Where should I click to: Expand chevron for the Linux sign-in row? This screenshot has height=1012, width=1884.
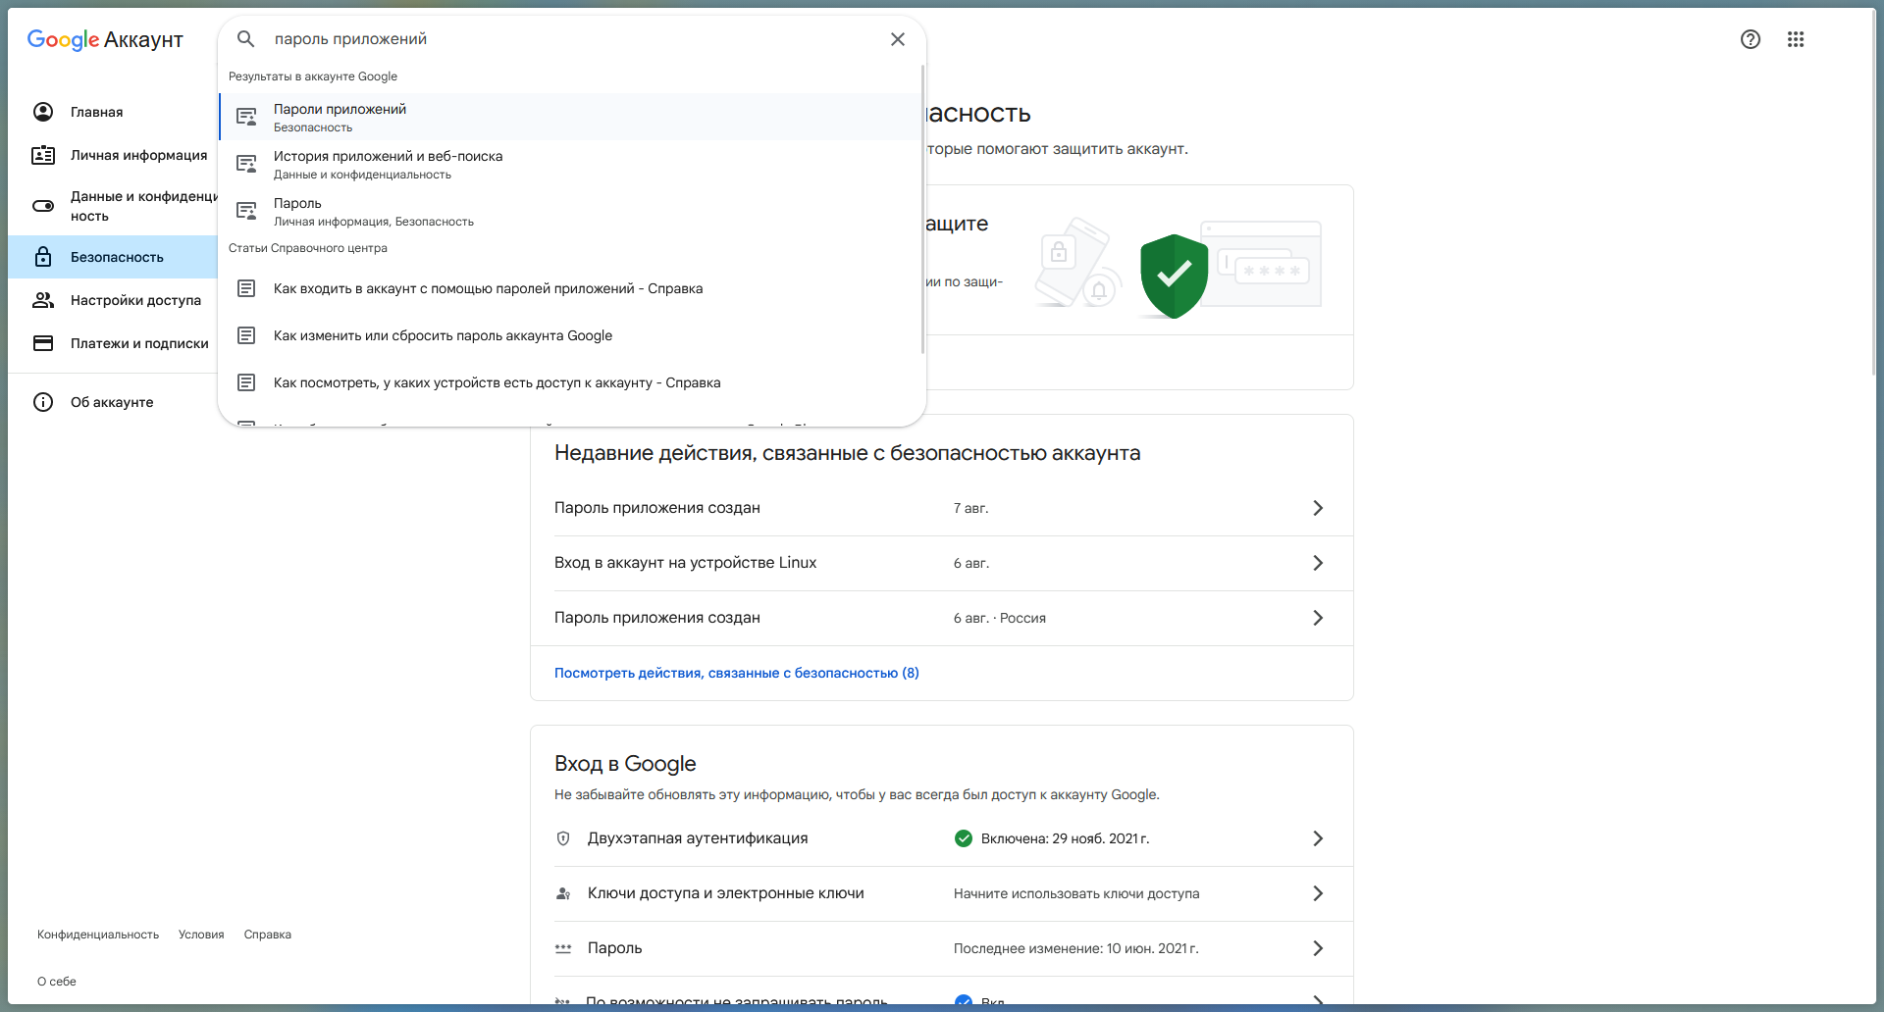(1318, 563)
